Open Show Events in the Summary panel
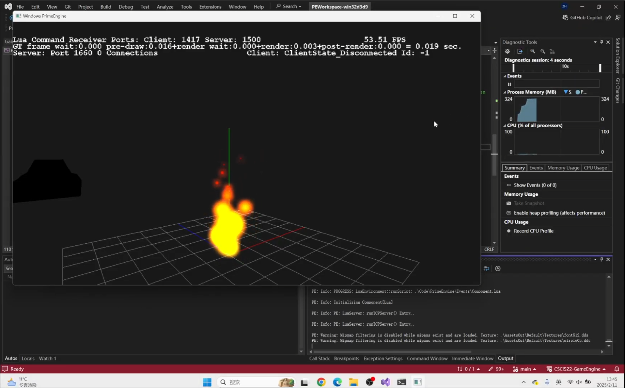This screenshot has height=388, width=625. click(535, 185)
